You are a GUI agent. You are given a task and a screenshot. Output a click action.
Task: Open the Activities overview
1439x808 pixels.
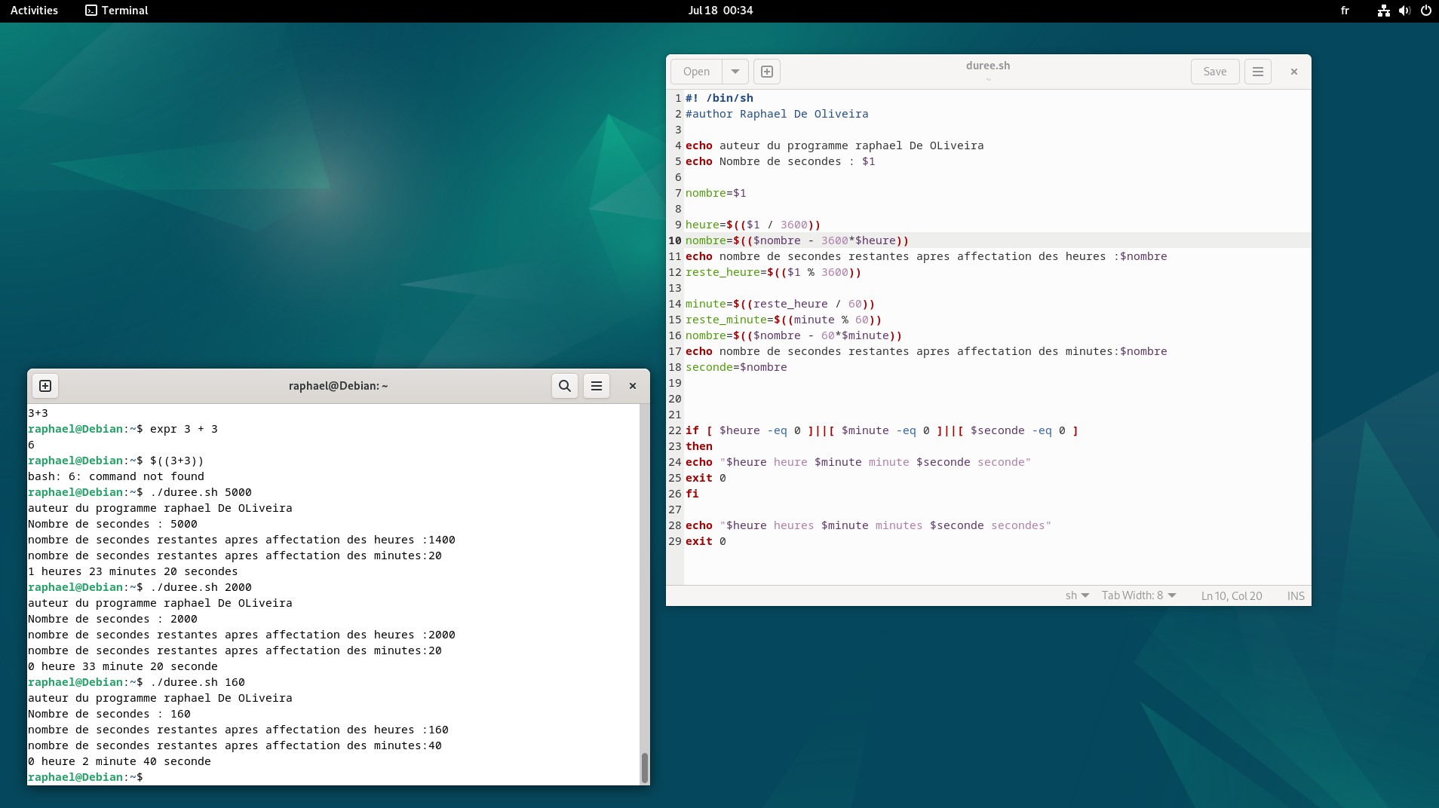(x=34, y=11)
